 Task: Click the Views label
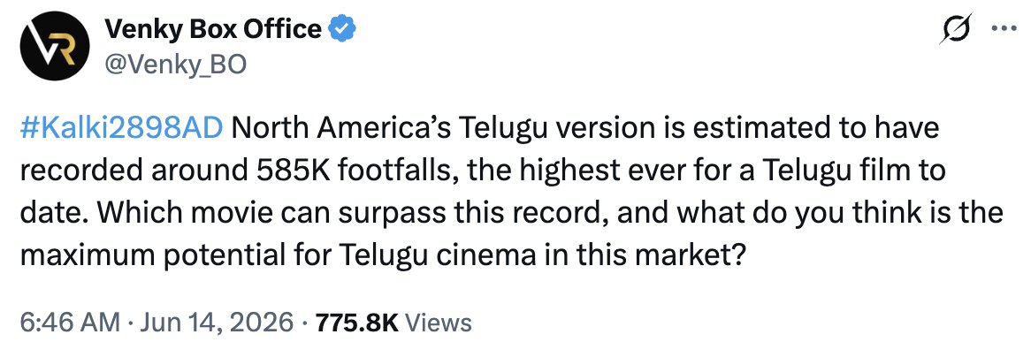point(438,323)
